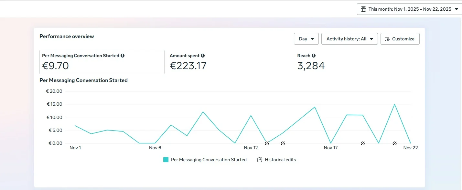This screenshot has height=190, width=462.
Task: Click the Historical edits legend icon
Action: 260,160
